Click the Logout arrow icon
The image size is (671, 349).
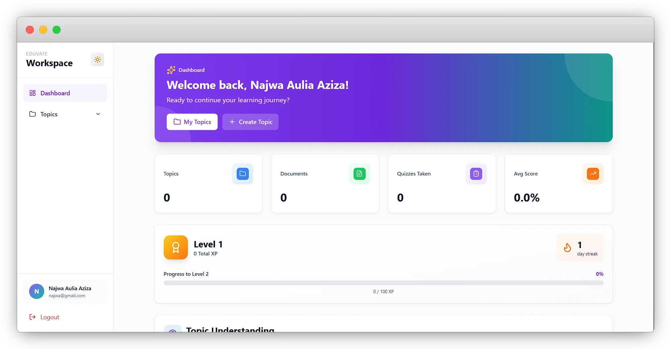(32, 317)
